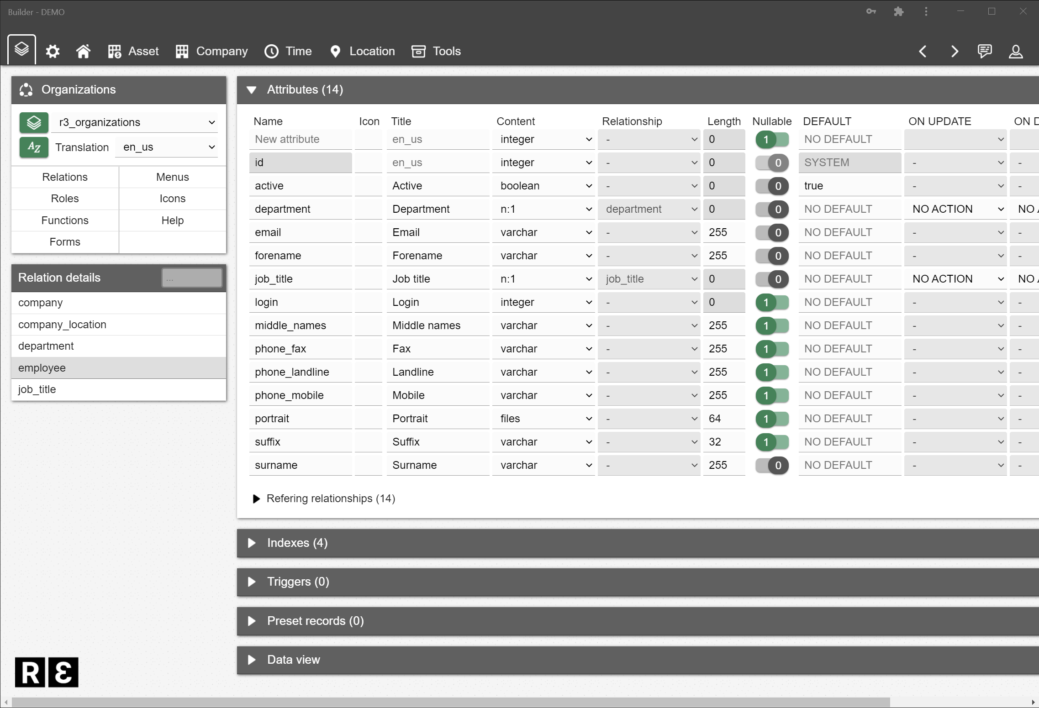This screenshot has height=708, width=1039.
Task: Open the Location section
Action: (362, 51)
